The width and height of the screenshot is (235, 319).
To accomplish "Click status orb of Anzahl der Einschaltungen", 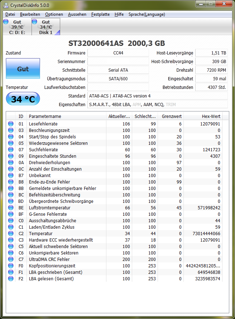I will click(11, 169).
